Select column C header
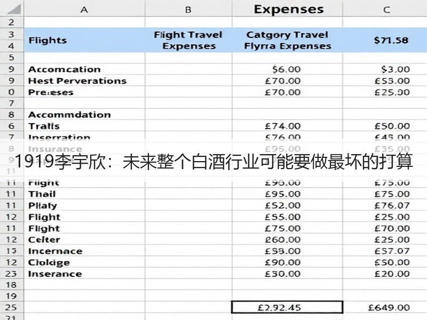The width and height of the screenshot is (427, 320). [386, 10]
